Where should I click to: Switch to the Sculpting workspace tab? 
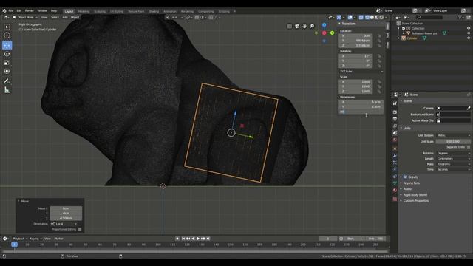click(100, 12)
